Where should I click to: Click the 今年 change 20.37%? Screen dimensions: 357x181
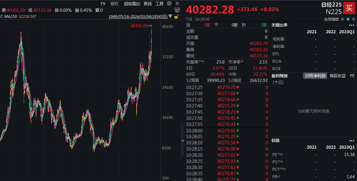(260, 74)
